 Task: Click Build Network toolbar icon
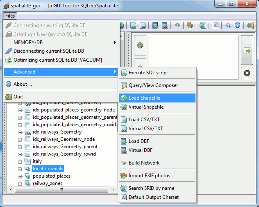pos(177,25)
